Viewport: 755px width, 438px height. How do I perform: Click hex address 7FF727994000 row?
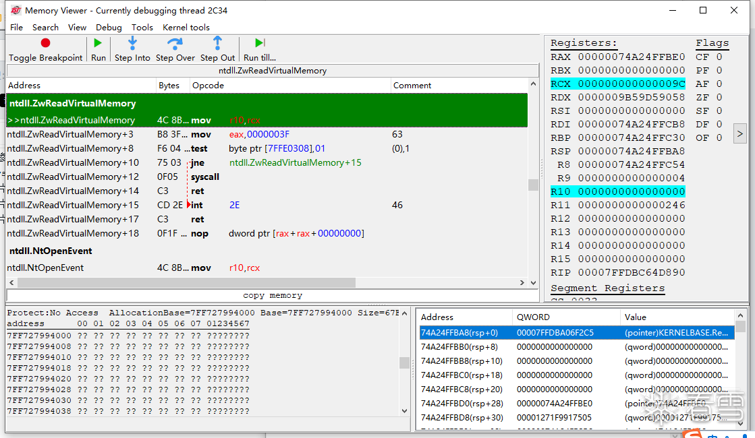coord(129,336)
